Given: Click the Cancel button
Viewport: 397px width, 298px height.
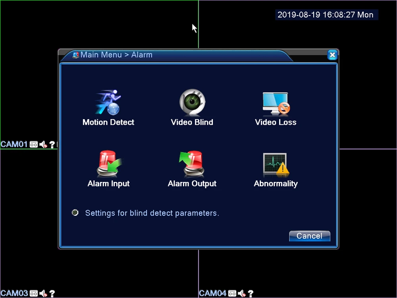Looking at the screenshot, I should 309,236.
